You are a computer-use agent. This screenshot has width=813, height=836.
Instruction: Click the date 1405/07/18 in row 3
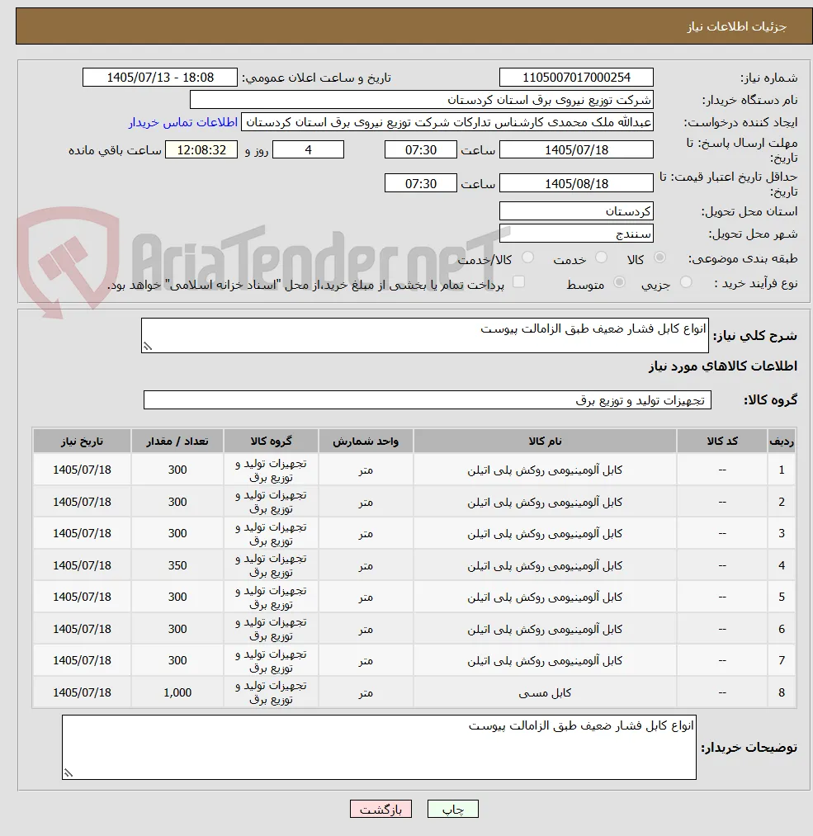82,533
